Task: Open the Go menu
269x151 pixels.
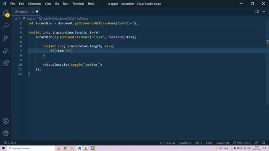Action: (x=57, y=4)
